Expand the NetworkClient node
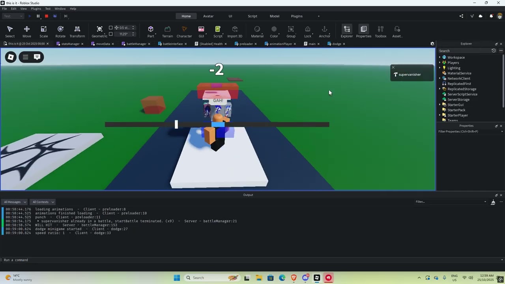The height and width of the screenshot is (284, 505). pyautogui.click(x=440, y=78)
